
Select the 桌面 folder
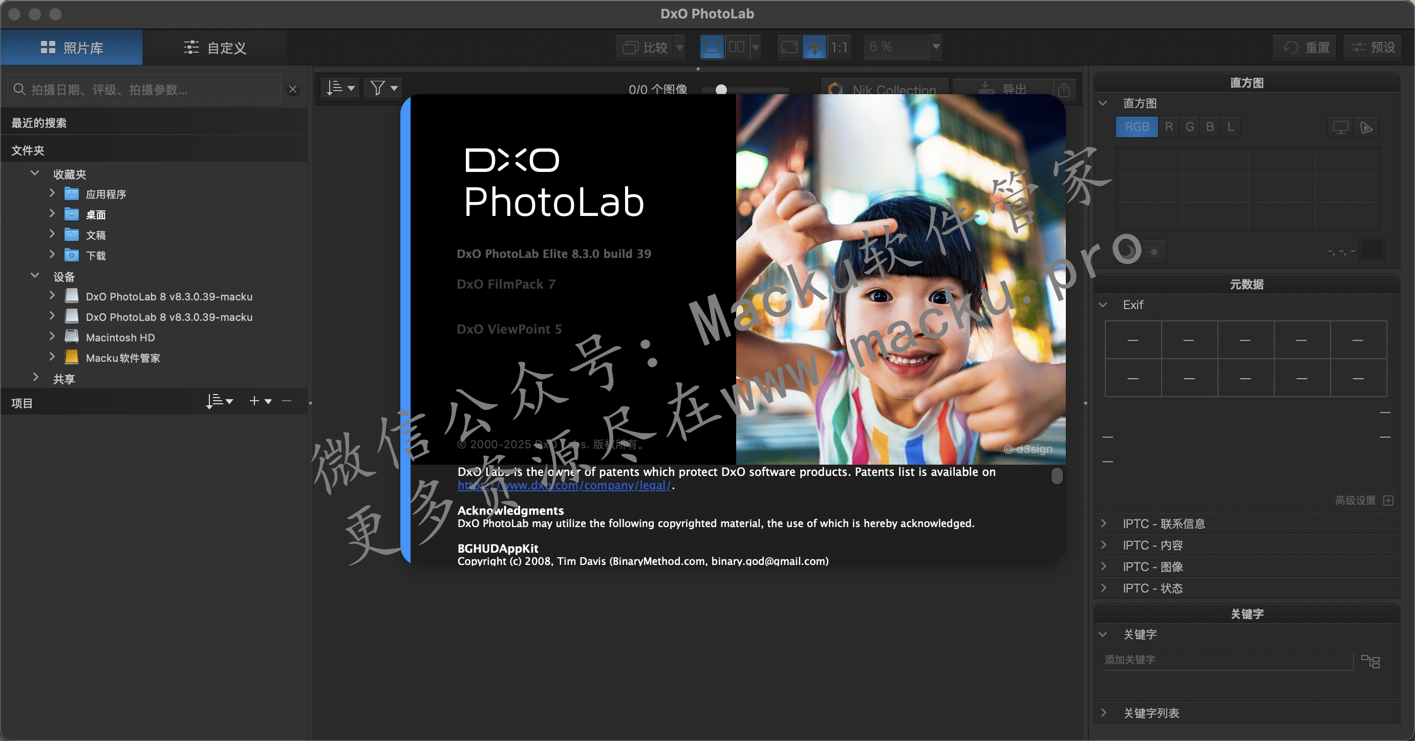click(96, 214)
